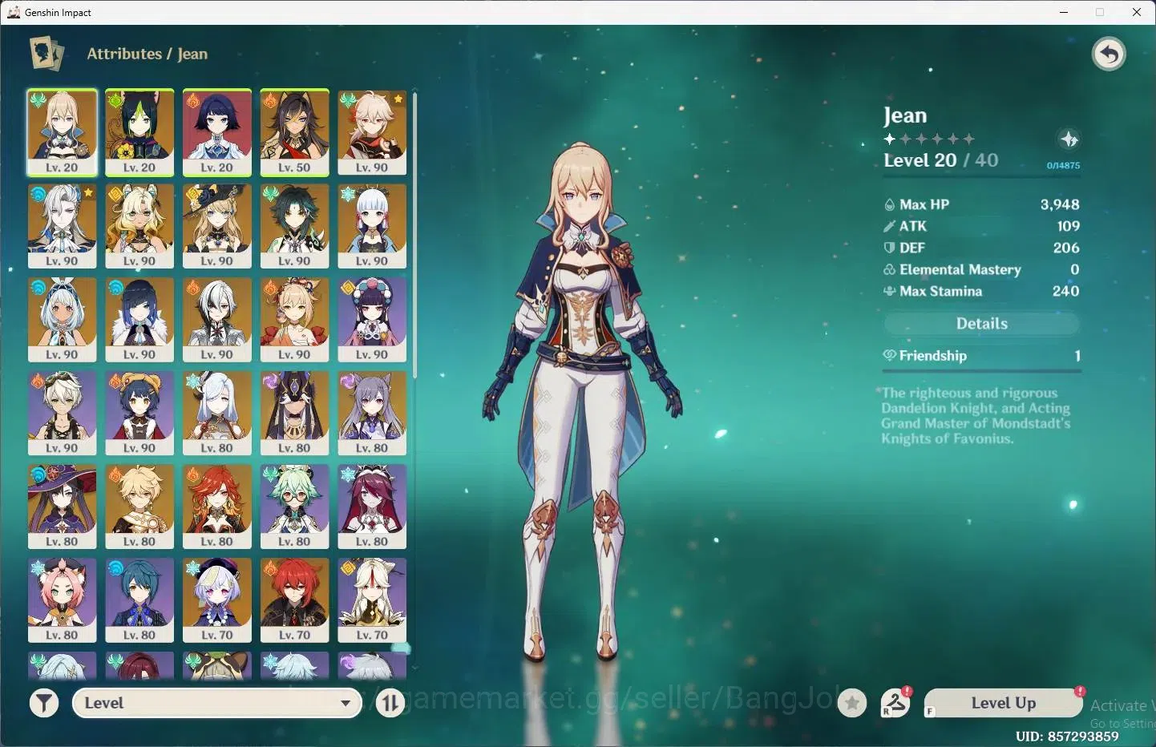This screenshot has height=747, width=1156.
Task: Click the scroll-down arrow under character list
Action: click(x=414, y=667)
